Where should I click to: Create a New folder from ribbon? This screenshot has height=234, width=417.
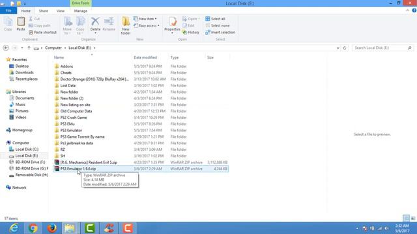(126, 25)
